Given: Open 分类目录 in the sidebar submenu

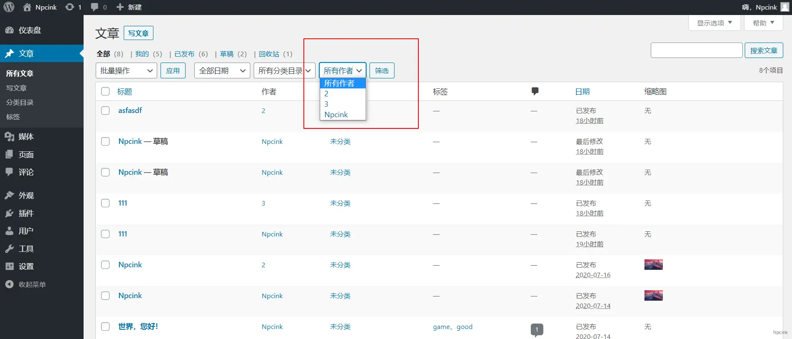Looking at the screenshot, I should pos(20,103).
